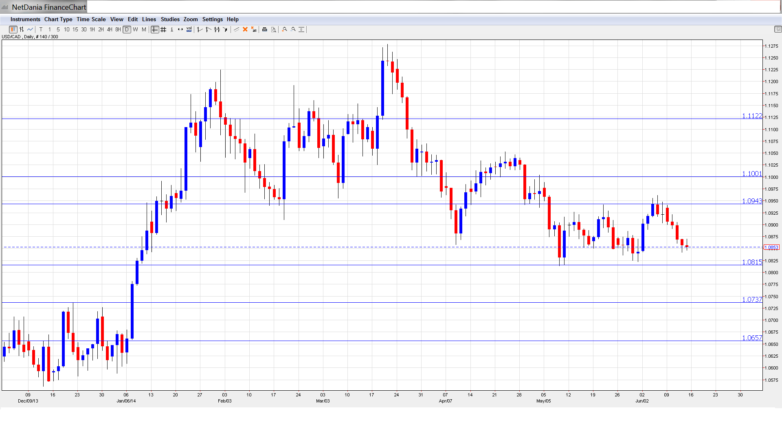Click the print chart icon
The image size is (782, 440).
(x=265, y=29)
